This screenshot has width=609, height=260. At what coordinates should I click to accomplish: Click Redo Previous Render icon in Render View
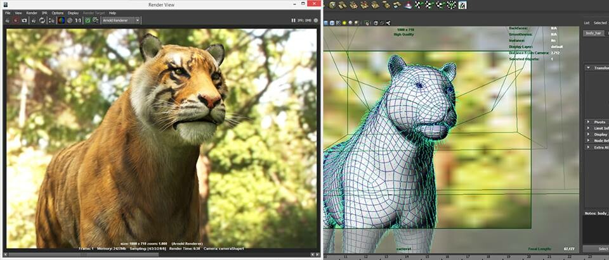pos(8,20)
